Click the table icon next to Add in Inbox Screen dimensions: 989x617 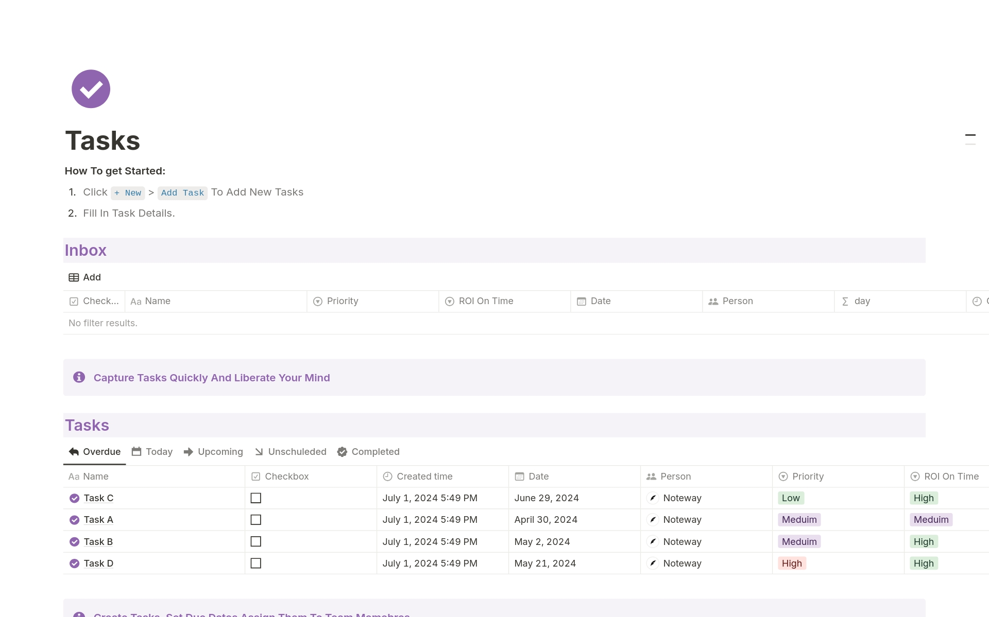point(73,277)
